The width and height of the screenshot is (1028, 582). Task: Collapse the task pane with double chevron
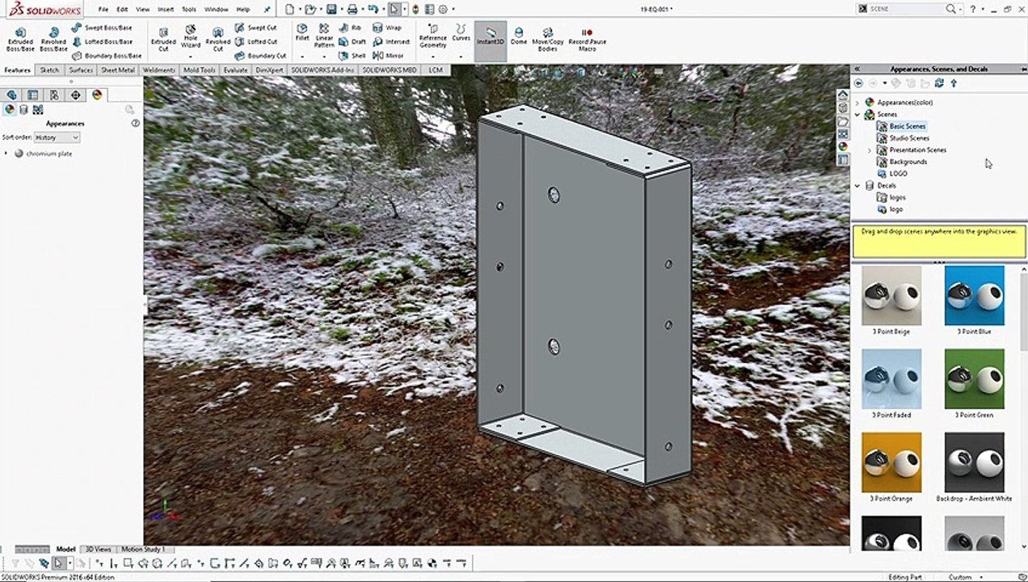(857, 70)
